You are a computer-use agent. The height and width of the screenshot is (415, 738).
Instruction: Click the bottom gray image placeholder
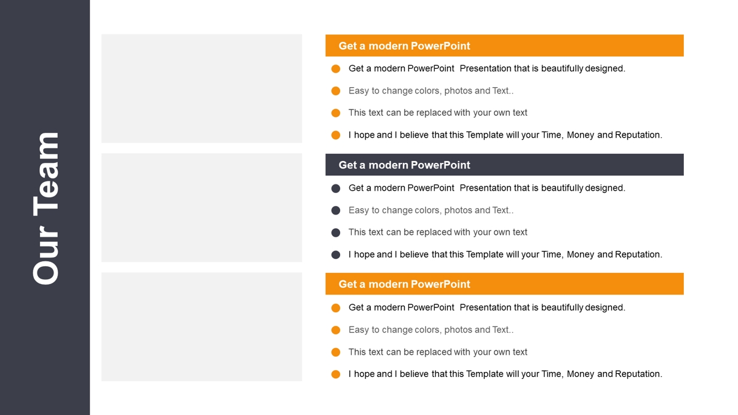(202, 327)
